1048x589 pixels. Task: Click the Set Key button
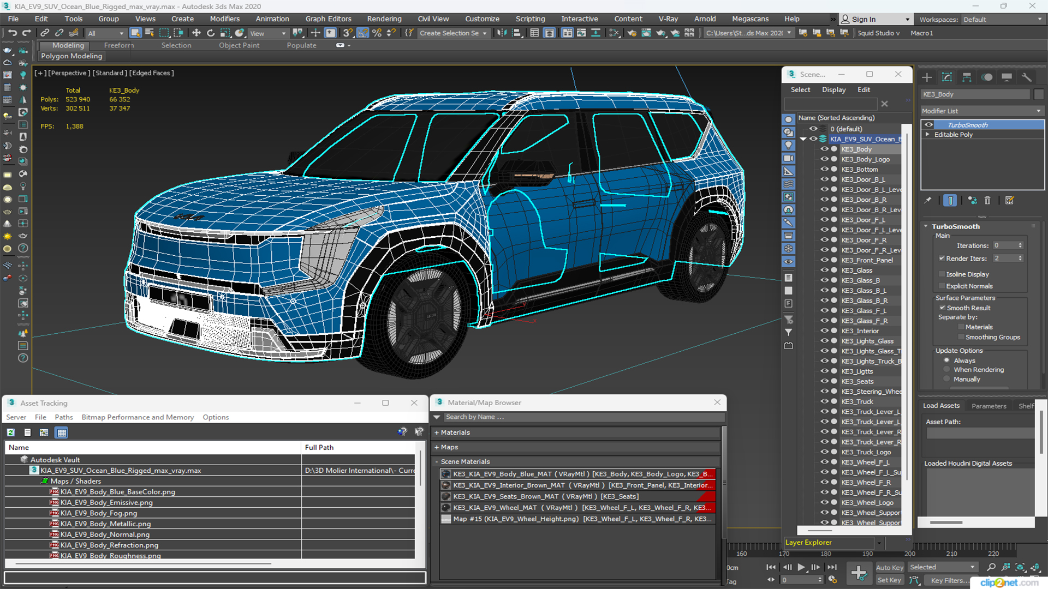[889, 580]
